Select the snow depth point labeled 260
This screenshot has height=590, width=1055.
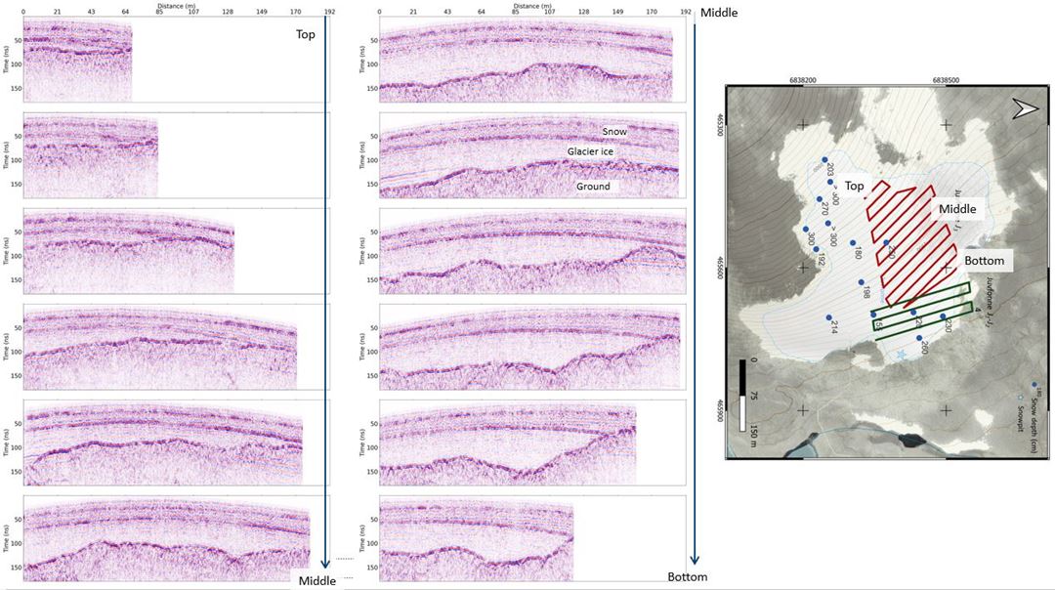pyautogui.click(x=919, y=339)
